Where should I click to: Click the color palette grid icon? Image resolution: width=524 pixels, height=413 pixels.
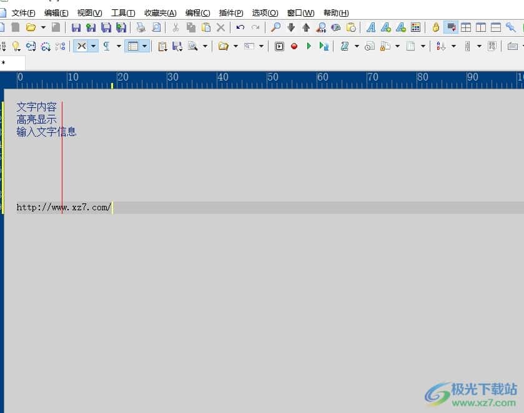416,27
